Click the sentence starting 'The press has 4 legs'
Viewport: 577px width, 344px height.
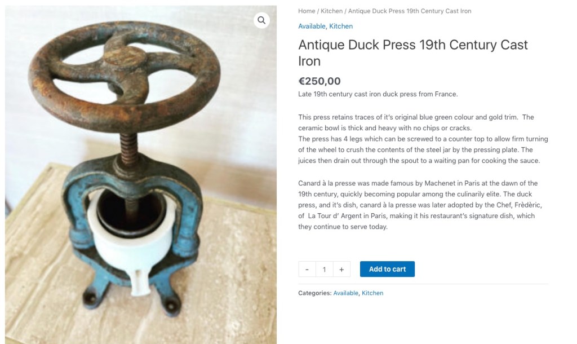[x=423, y=150]
